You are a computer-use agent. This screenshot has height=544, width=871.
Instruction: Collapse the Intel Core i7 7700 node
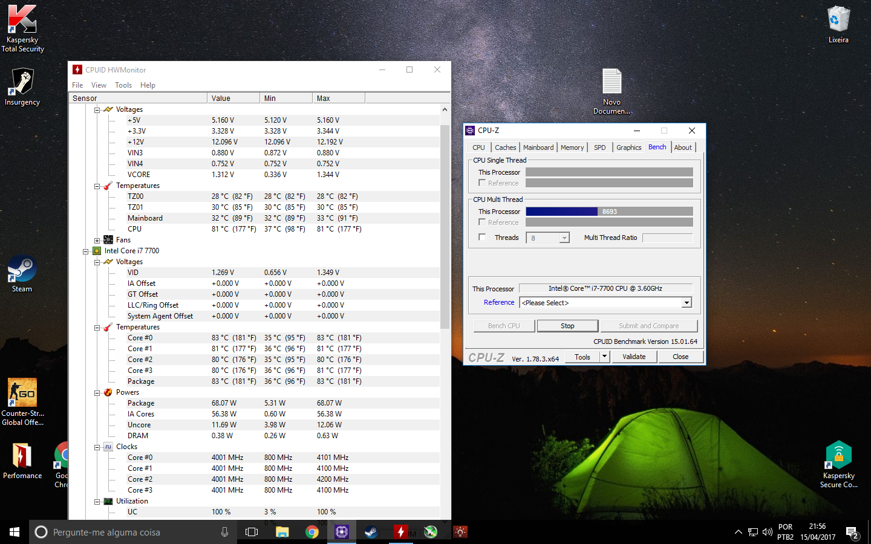(x=86, y=251)
